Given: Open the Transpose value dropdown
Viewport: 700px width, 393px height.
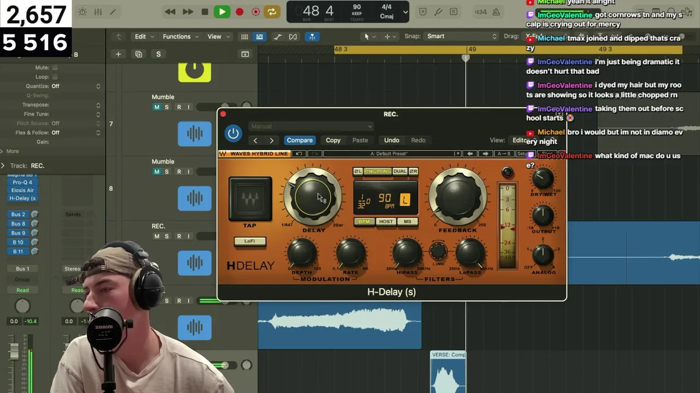Looking at the screenshot, I should (x=75, y=105).
